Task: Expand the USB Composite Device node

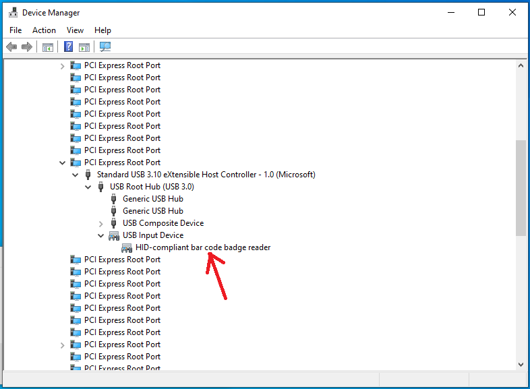Action: click(x=100, y=224)
